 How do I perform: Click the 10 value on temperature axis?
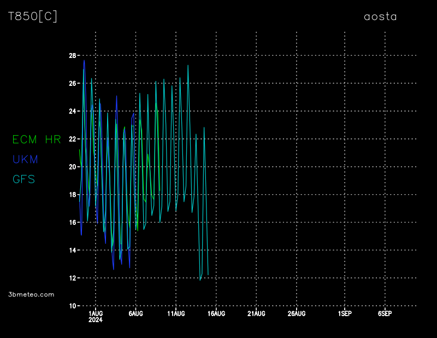[72, 306]
